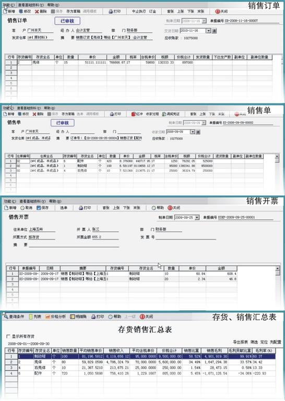Click the 发票号 input field in sales invoice
Viewport: 285px width, 401px height.
point(186,237)
